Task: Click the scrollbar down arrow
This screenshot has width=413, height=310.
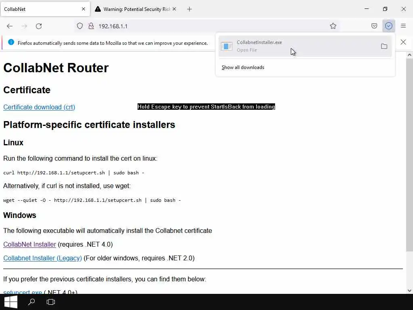Action: (409, 291)
